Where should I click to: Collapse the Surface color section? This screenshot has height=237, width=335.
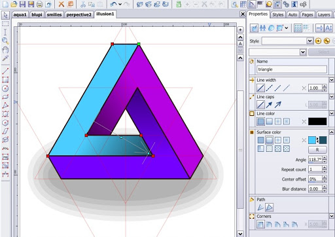(332, 132)
